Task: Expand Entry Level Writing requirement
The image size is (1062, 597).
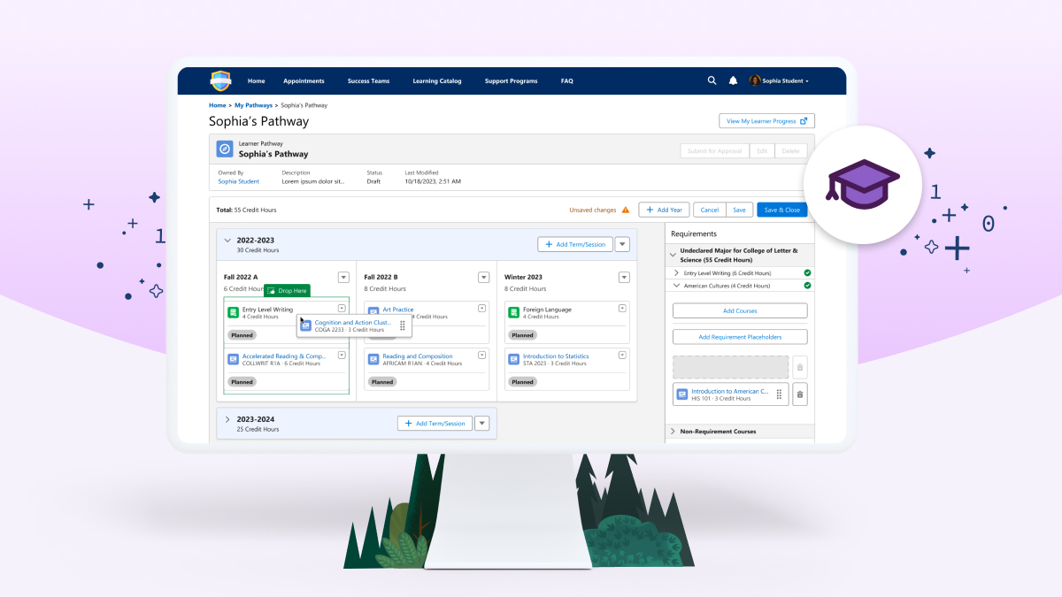Action: pyautogui.click(x=677, y=273)
